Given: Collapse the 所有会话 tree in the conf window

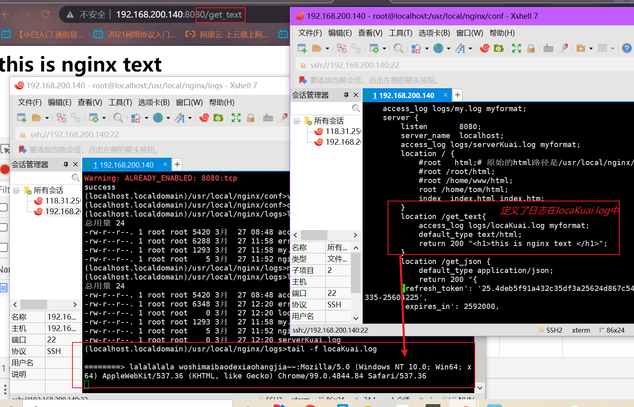Looking at the screenshot, I should (x=297, y=121).
